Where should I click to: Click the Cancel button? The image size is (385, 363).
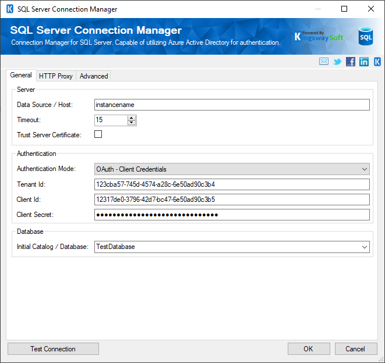355,349
